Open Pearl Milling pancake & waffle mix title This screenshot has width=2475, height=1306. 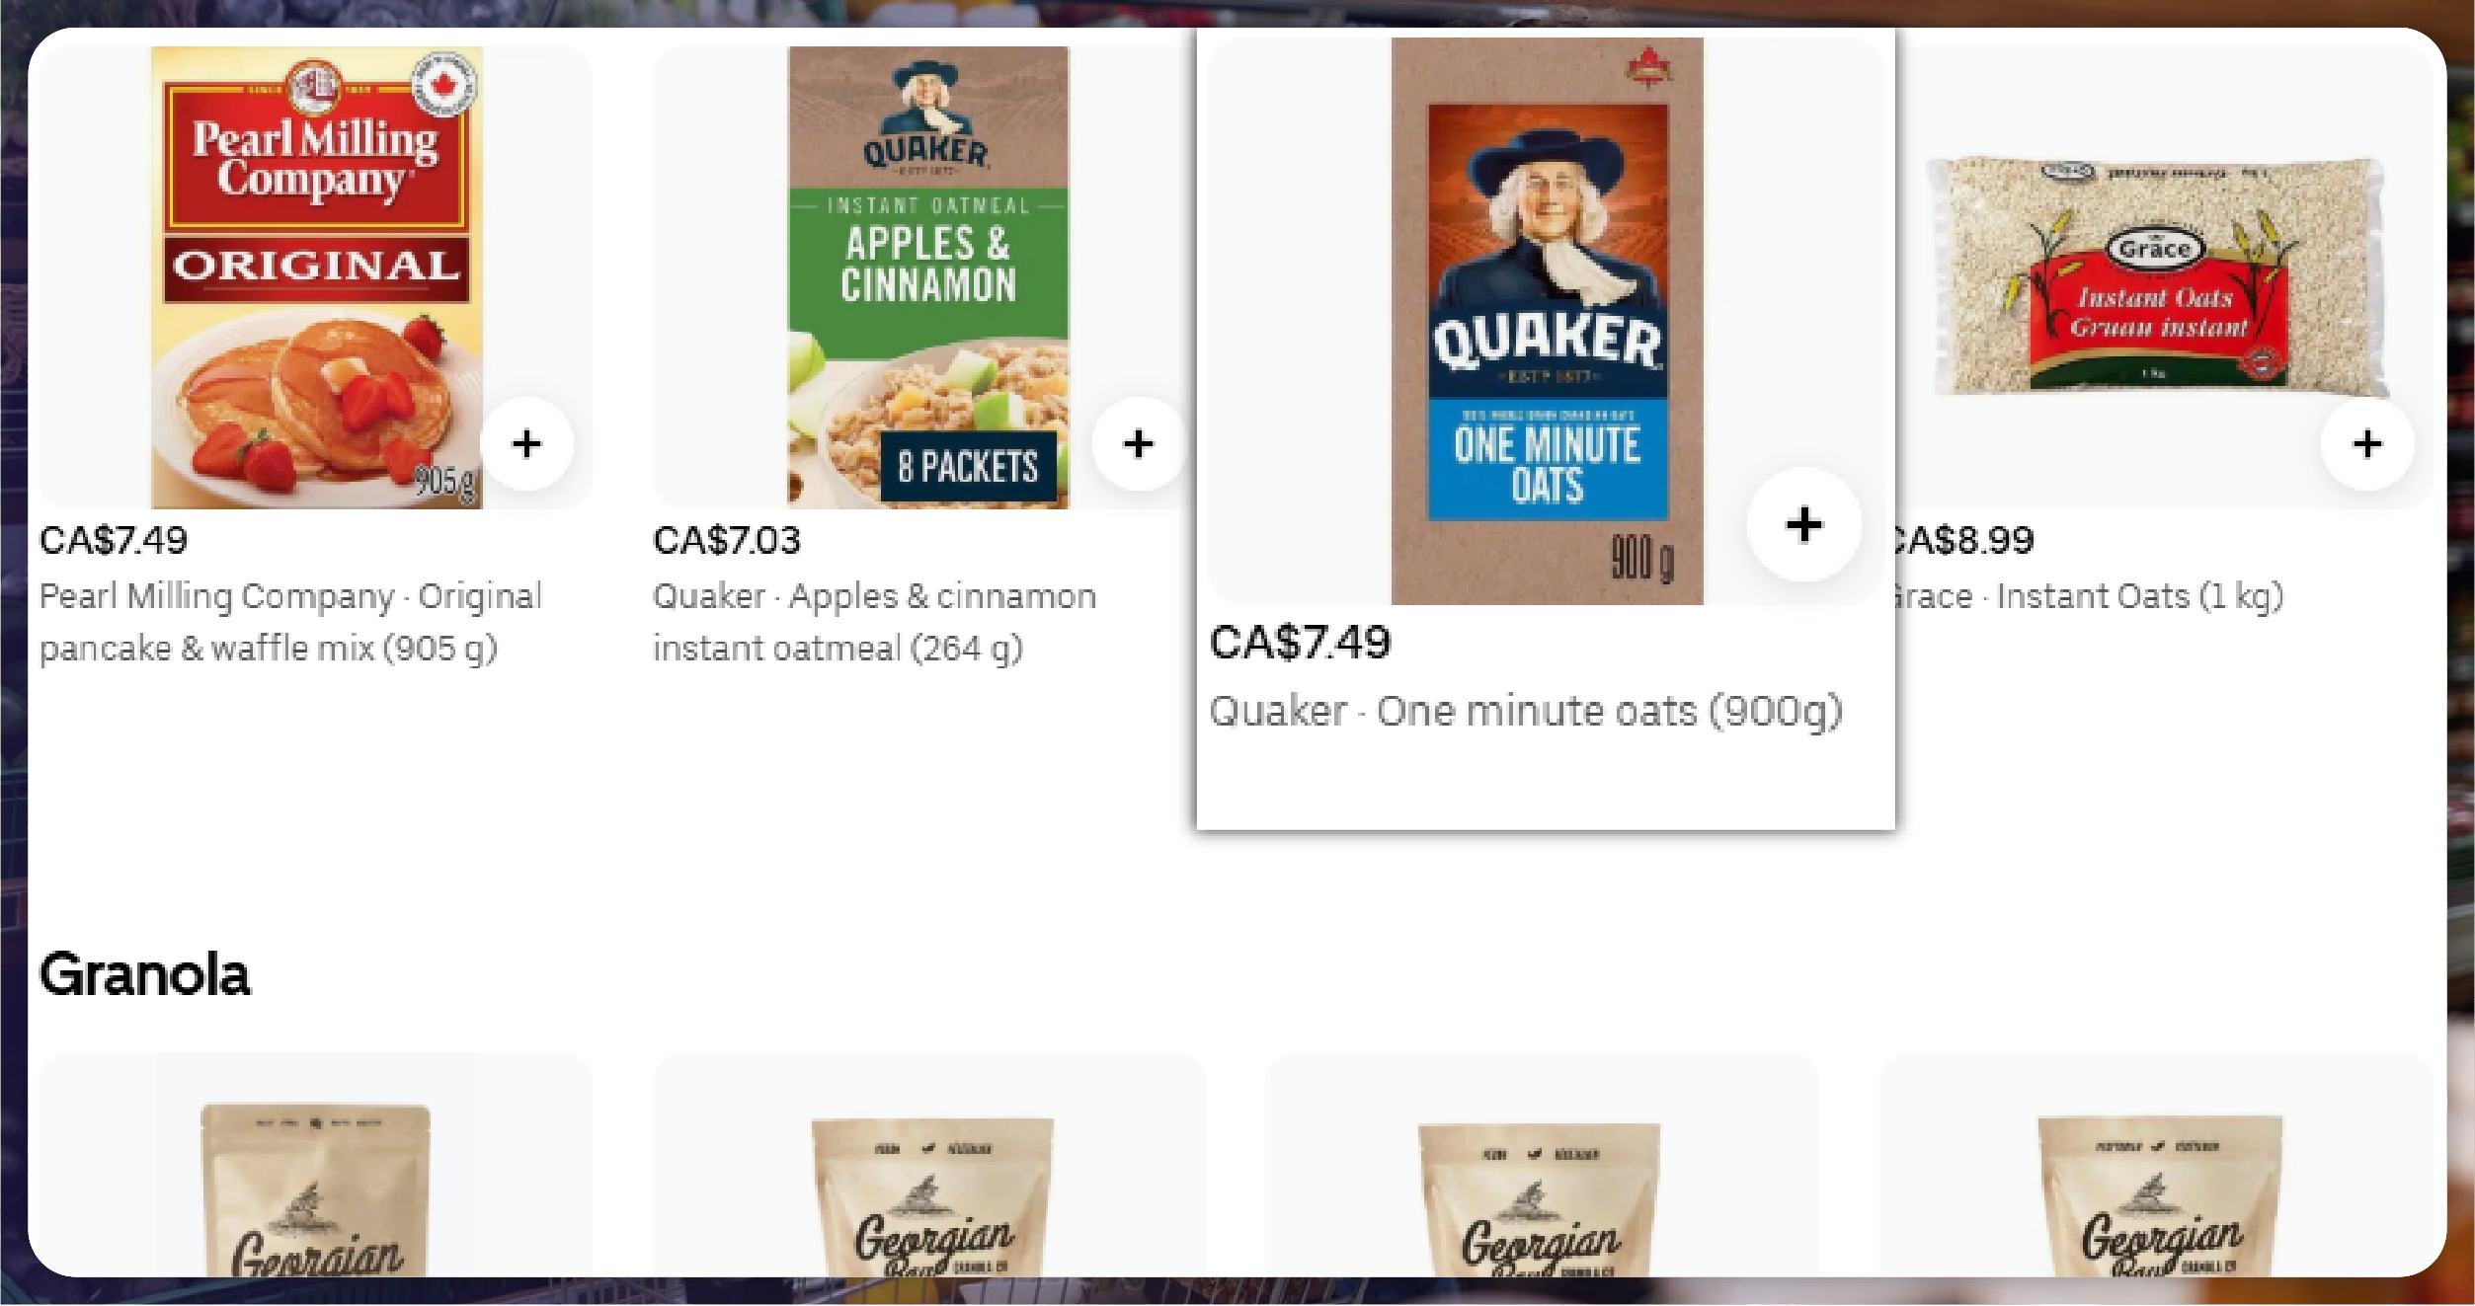coord(290,622)
